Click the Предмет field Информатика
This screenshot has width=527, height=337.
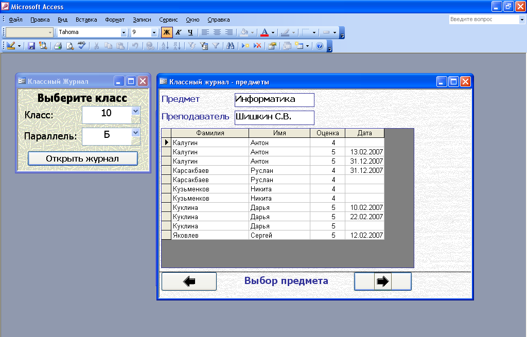(274, 100)
